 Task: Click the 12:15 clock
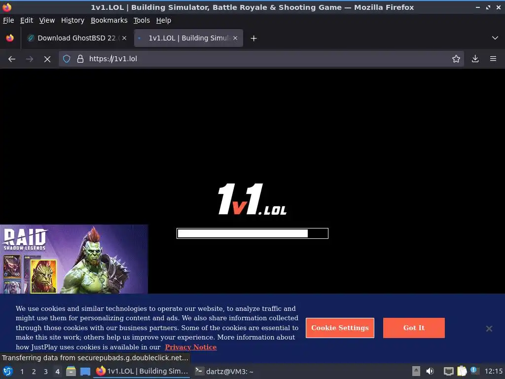coord(493,371)
